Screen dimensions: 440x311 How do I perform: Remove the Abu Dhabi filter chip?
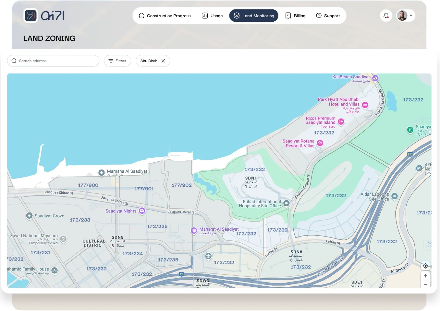pyautogui.click(x=163, y=61)
